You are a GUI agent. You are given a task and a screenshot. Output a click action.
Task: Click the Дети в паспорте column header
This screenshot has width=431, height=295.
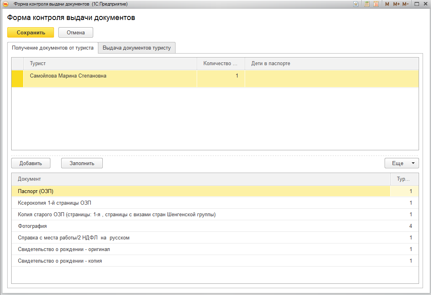click(x=332, y=64)
